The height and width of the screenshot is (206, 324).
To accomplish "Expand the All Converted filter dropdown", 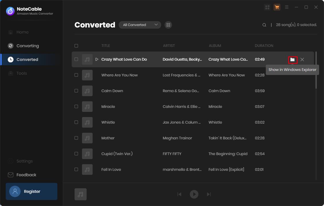I will (140, 25).
